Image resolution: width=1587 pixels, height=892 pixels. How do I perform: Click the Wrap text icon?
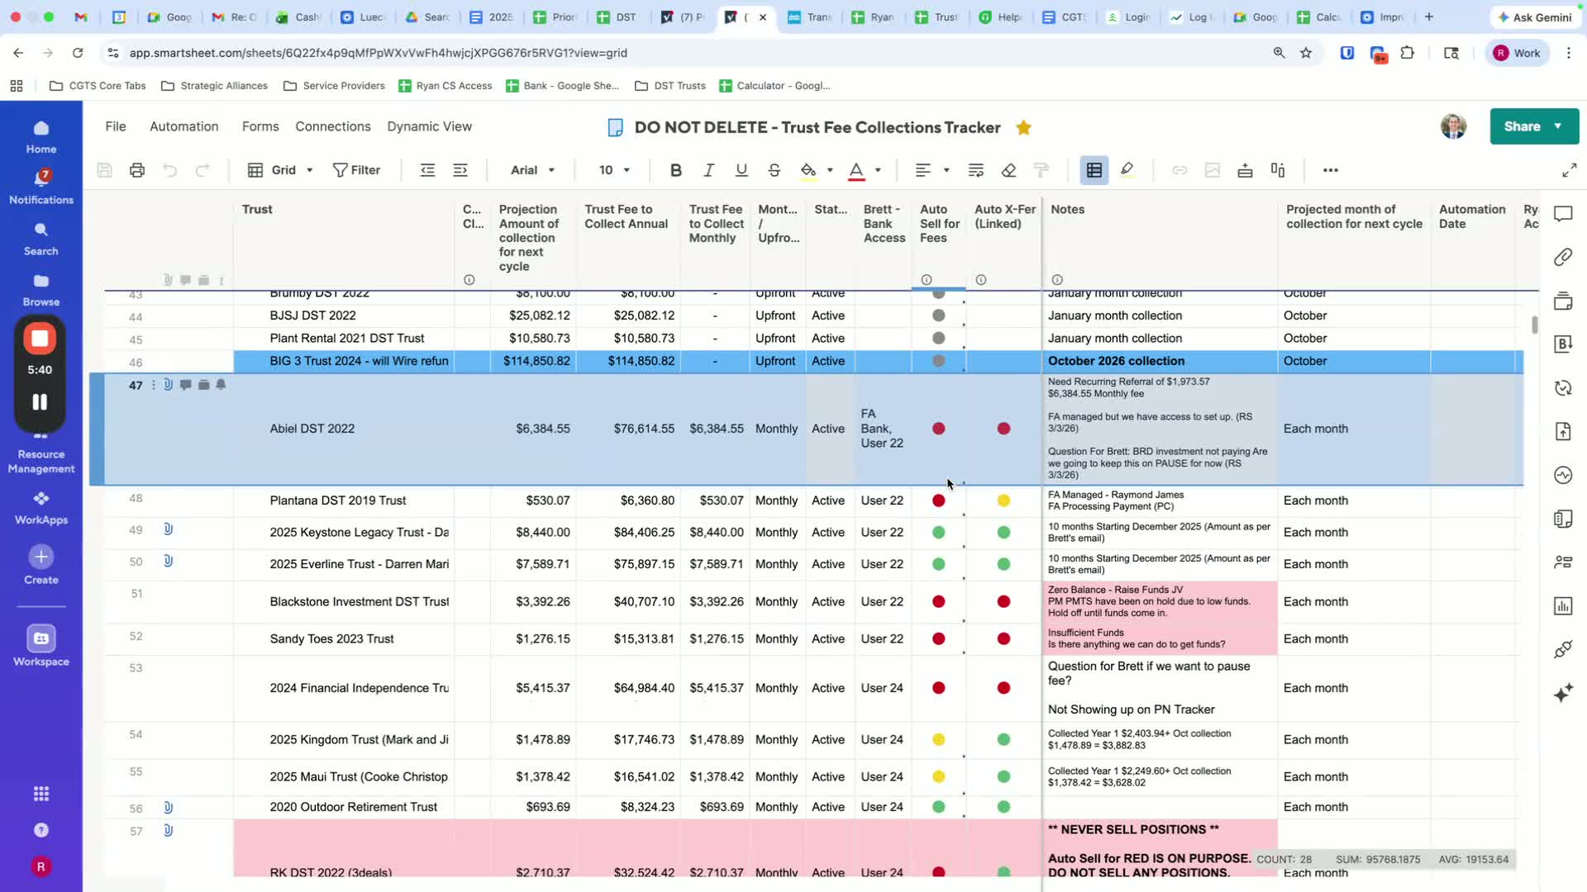point(975,170)
